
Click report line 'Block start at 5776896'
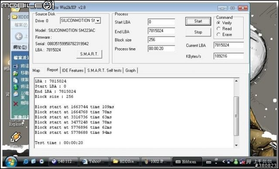73,127
